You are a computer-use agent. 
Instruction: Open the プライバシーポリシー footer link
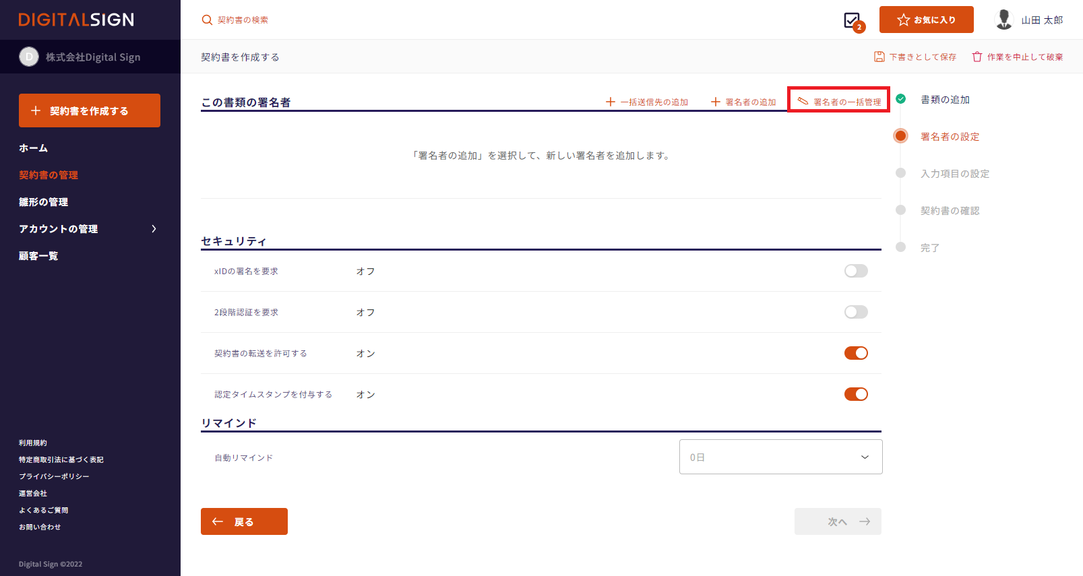click(54, 476)
